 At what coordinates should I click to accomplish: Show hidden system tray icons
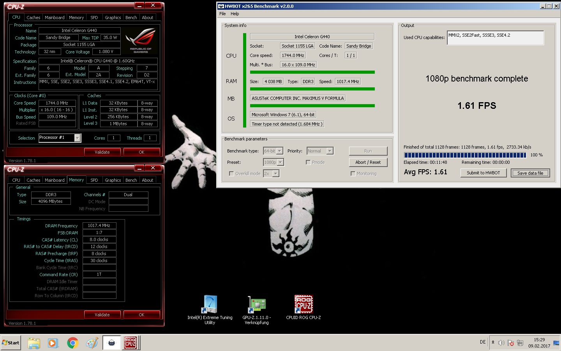(493, 342)
